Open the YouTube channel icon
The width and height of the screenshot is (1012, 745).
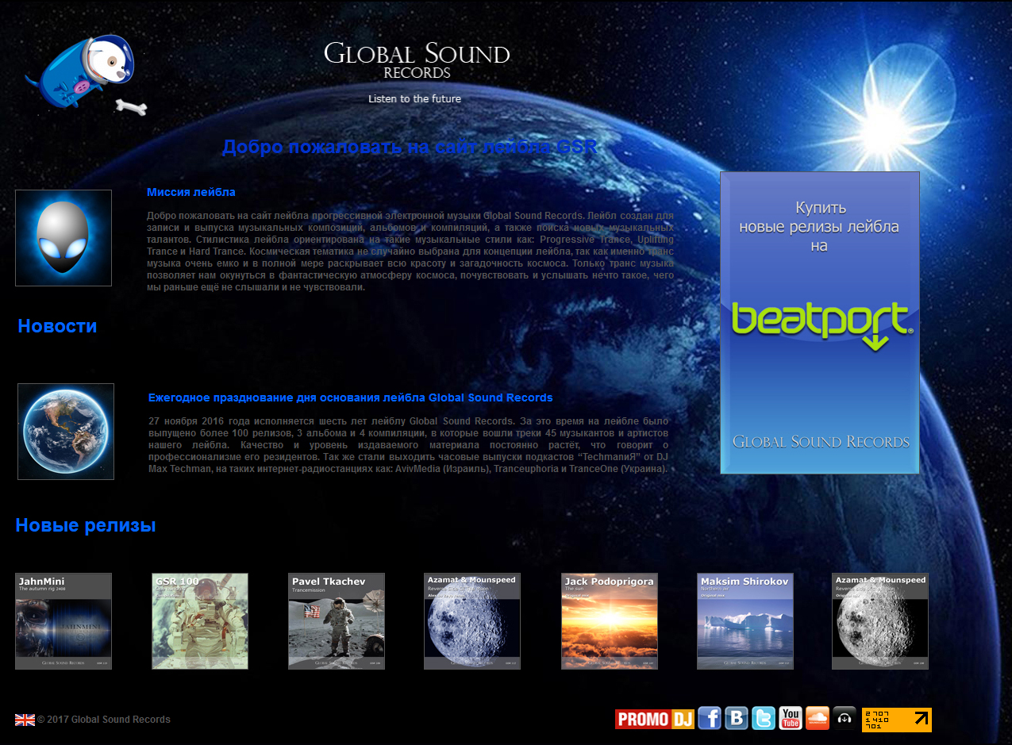coord(791,718)
